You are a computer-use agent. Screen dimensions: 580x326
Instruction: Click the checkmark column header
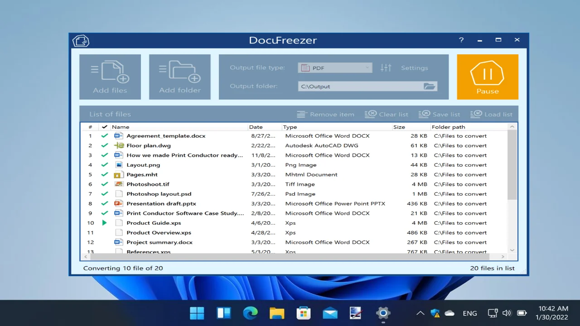coord(105,127)
